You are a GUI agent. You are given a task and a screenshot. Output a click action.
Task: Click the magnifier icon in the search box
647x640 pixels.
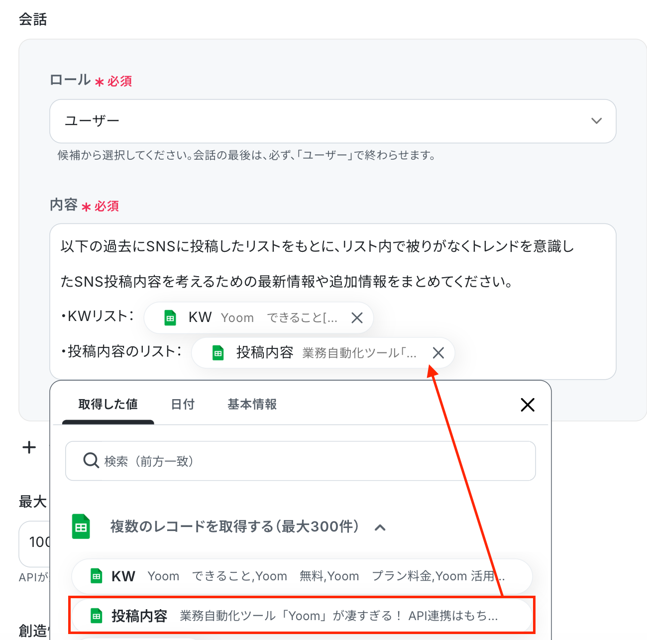91,461
